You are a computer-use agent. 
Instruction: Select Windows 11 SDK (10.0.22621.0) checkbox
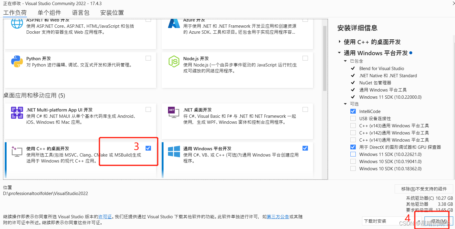point(353,154)
